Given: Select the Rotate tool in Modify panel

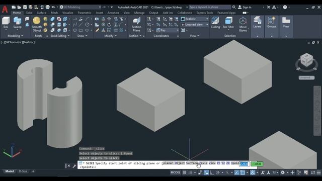Looking at the screenshot, I should pyautogui.click(x=109, y=25).
